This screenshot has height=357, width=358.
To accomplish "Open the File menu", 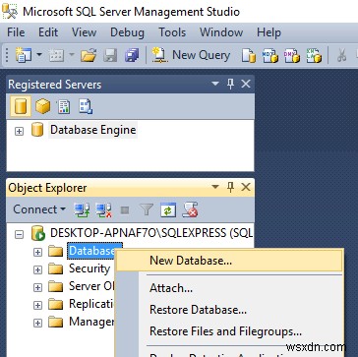I will pos(16,32).
